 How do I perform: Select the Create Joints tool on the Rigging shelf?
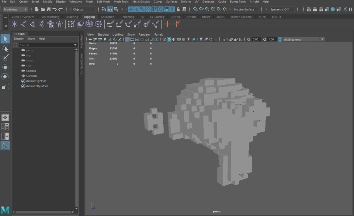(24, 24)
